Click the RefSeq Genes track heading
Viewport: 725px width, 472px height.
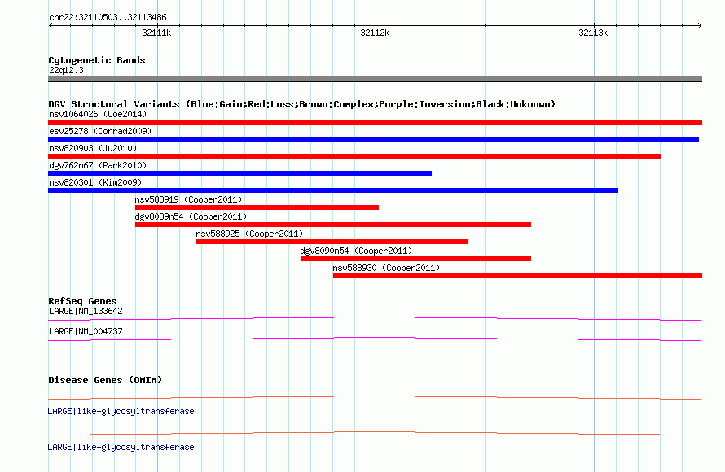click(82, 301)
